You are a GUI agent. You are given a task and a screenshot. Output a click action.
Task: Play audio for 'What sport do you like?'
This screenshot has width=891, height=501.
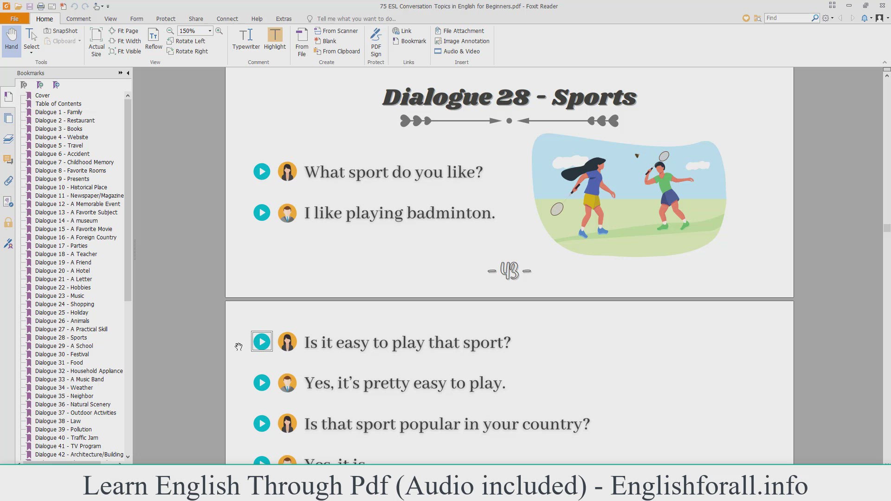(x=262, y=172)
